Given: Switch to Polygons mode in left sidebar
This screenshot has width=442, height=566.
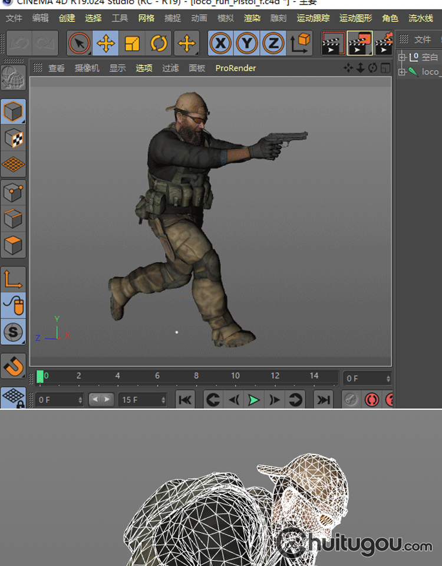Looking at the screenshot, I should [13, 245].
